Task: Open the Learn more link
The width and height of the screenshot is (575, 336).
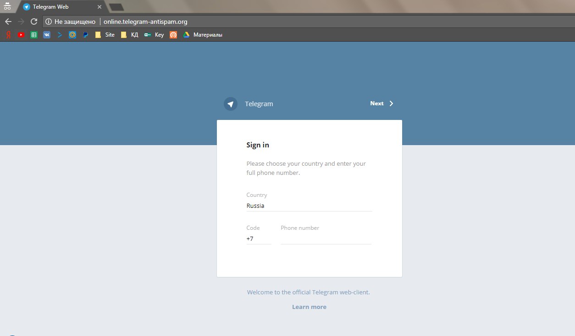Action: click(309, 307)
